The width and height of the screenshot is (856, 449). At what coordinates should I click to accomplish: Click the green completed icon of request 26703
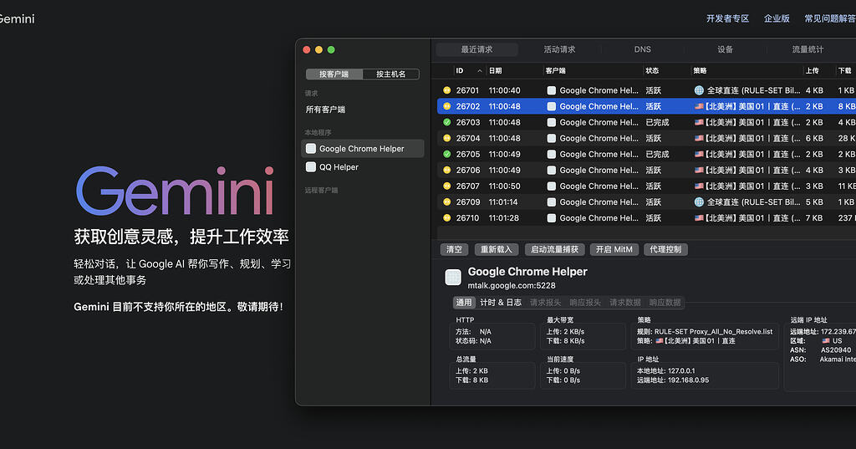pyautogui.click(x=446, y=122)
